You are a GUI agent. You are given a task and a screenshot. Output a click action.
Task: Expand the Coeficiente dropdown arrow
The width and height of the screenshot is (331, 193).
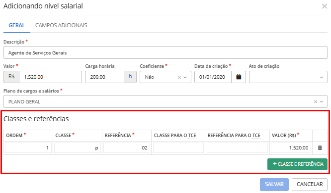[185, 77]
